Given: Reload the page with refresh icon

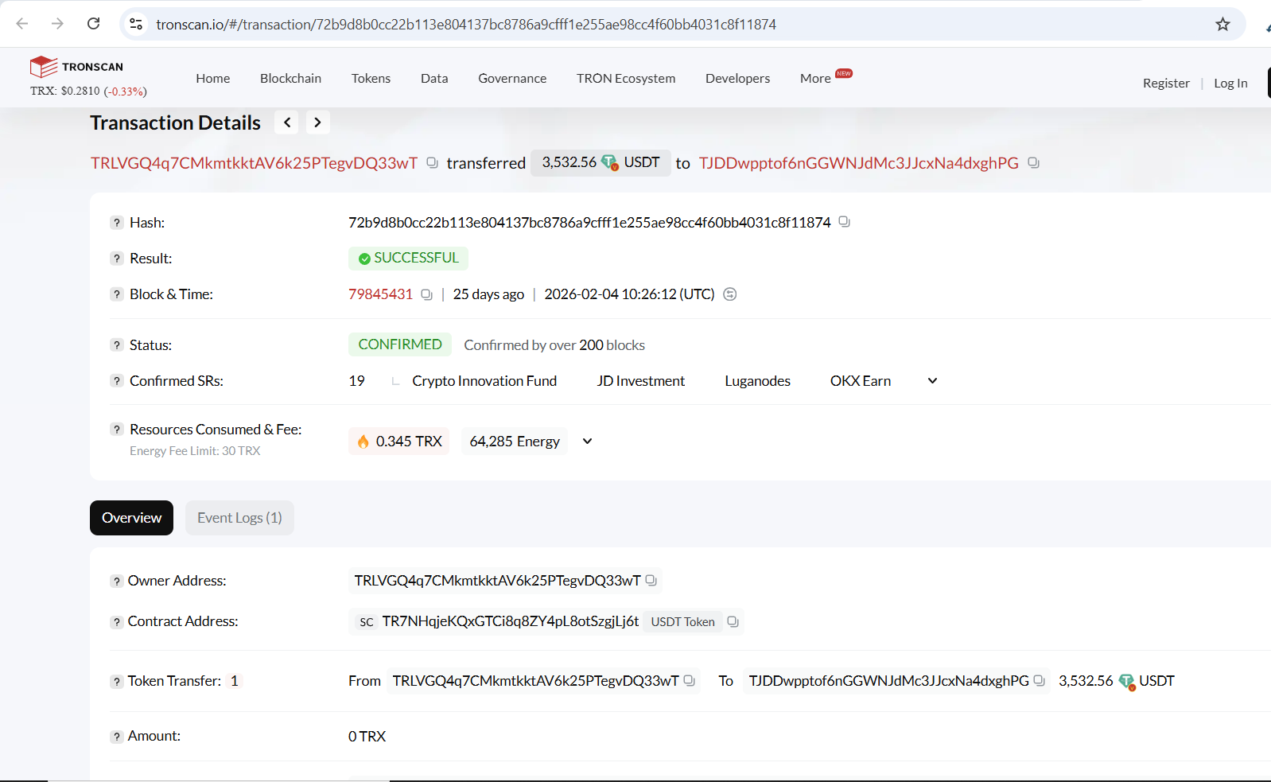Looking at the screenshot, I should [x=94, y=24].
